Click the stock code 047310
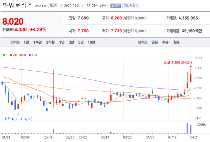Viewport: 210px width, 142px height. click(x=41, y=6)
